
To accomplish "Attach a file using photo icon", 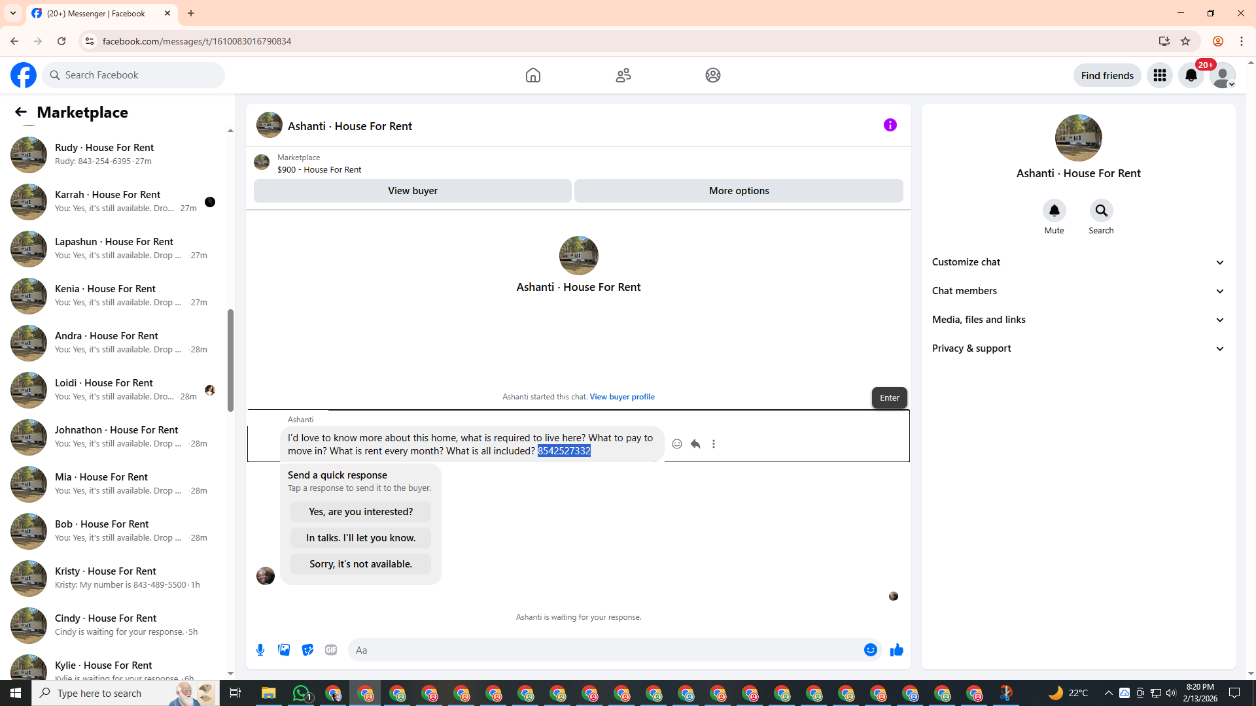I will coord(284,650).
